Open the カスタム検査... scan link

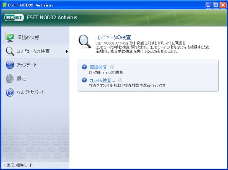tap(102, 80)
